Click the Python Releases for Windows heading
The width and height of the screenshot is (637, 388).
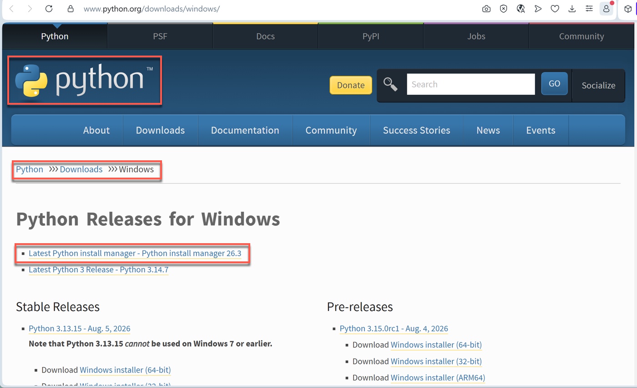click(x=148, y=220)
